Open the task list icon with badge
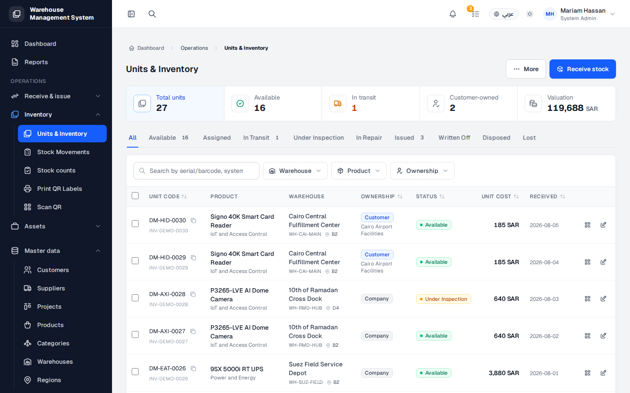The image size is (630, 393). [x=475, y=14]
